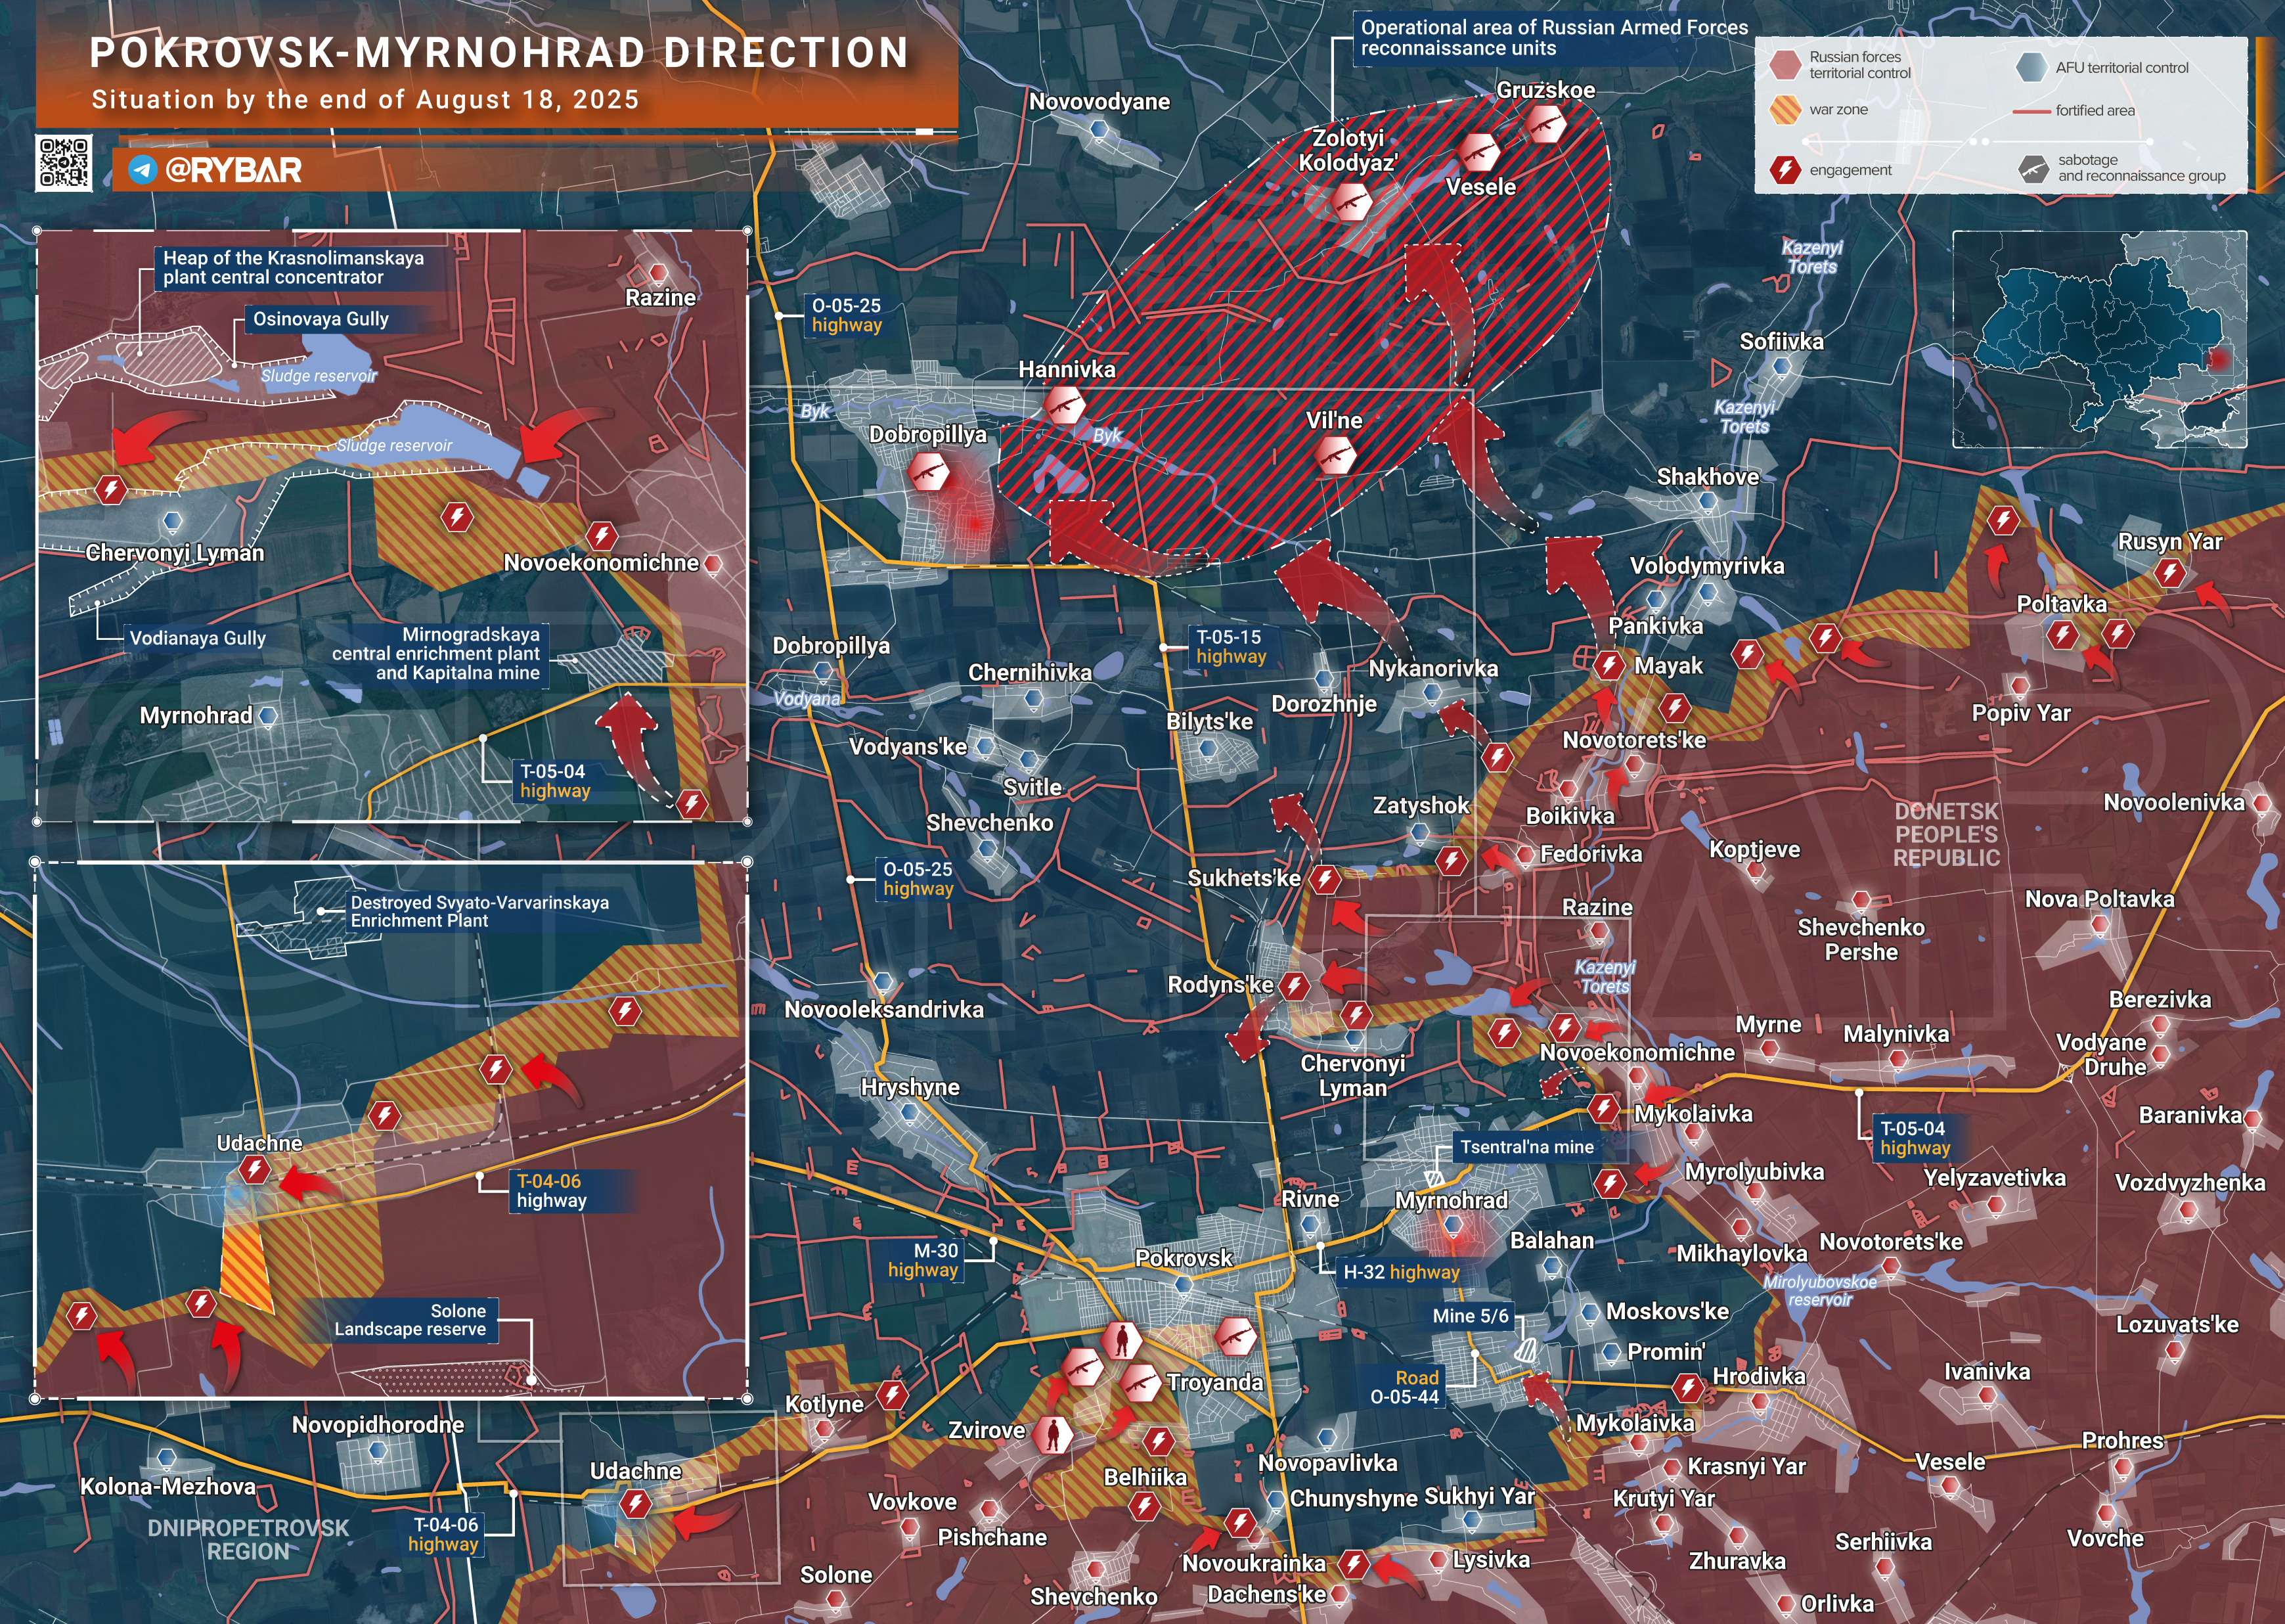Click the M-30 highway label
2285x1624 pixels.
(x=923, y=1260)
